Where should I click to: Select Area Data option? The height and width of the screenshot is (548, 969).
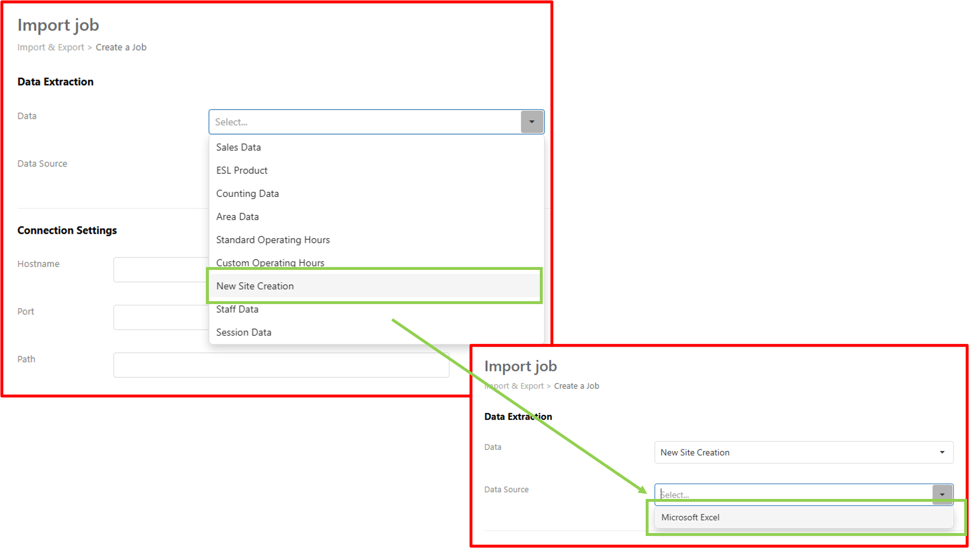click(x=237, y=217)
